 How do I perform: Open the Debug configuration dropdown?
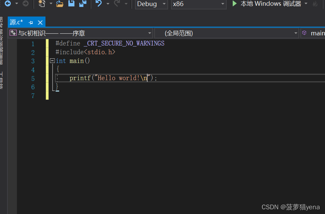[x=151, y=4]
